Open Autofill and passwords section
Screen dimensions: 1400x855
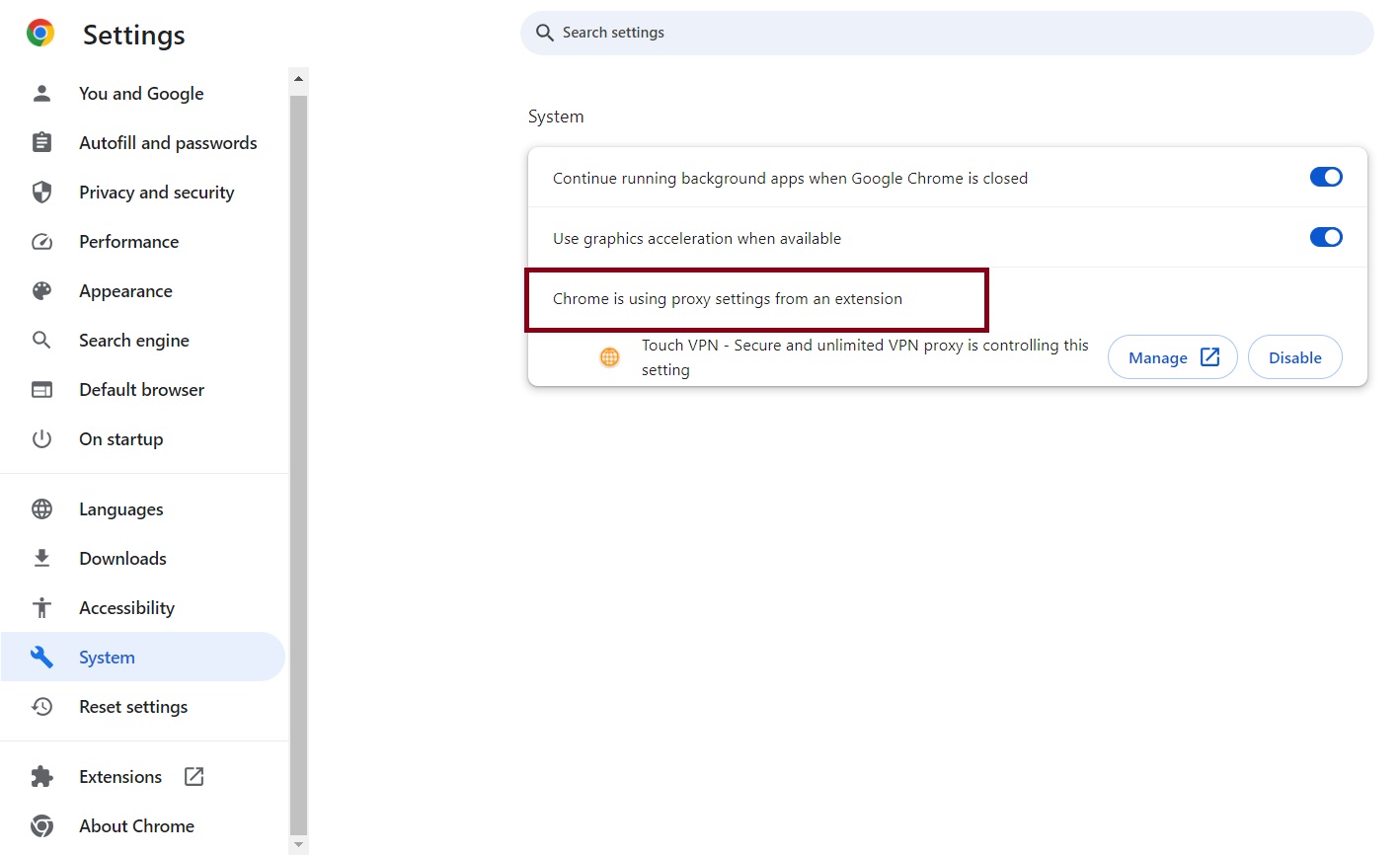coord(168,143)
